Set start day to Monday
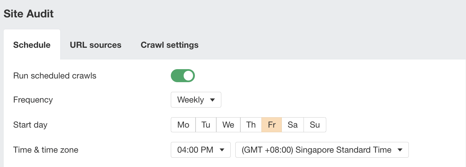Screen dimensions: 466x167 [x=183, y=125]
